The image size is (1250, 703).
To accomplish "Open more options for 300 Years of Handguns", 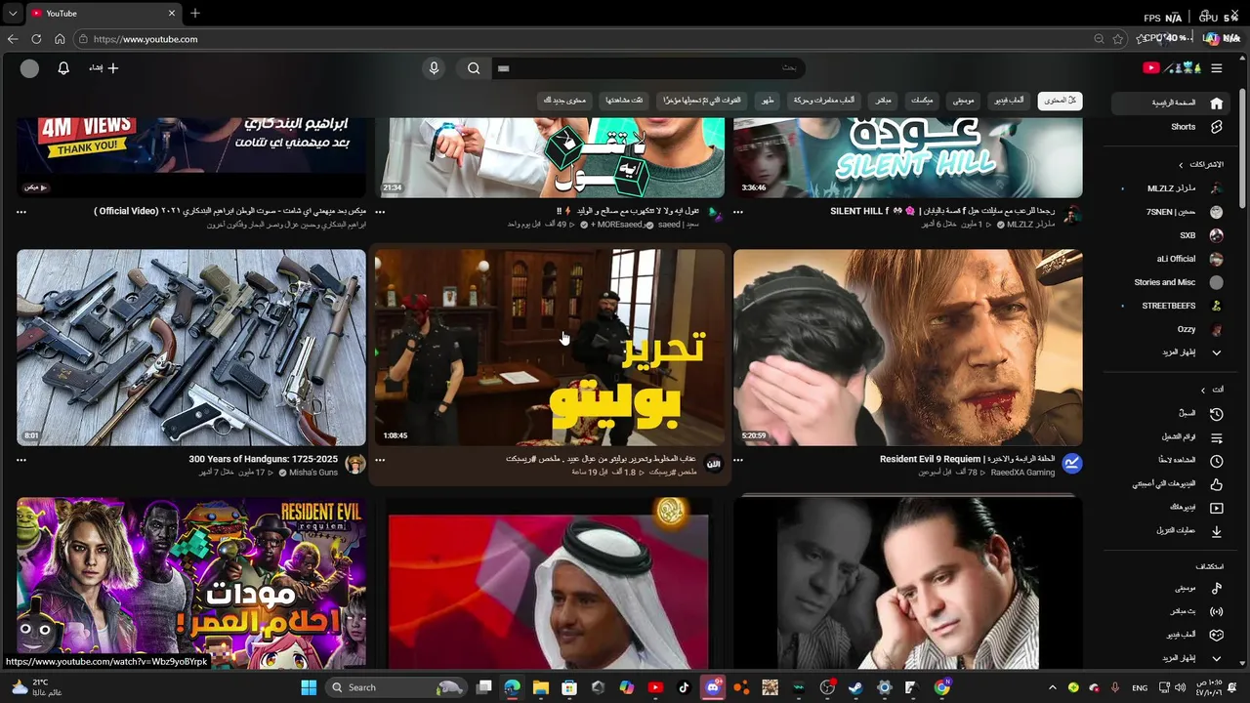I will pos(21,460).
